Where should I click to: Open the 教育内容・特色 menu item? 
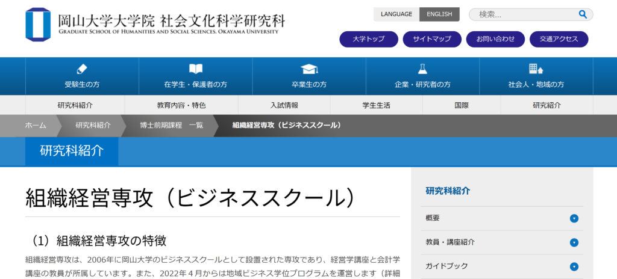[181, 105]
